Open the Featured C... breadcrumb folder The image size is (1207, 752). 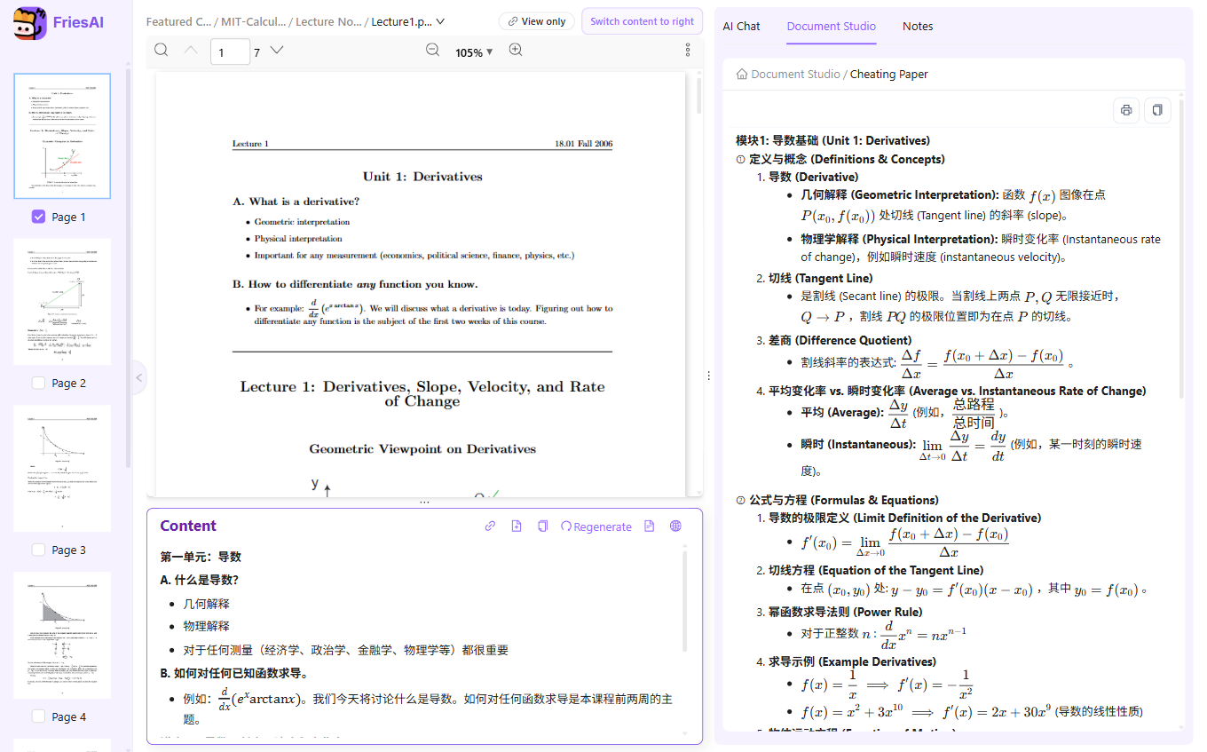[178, 21]
